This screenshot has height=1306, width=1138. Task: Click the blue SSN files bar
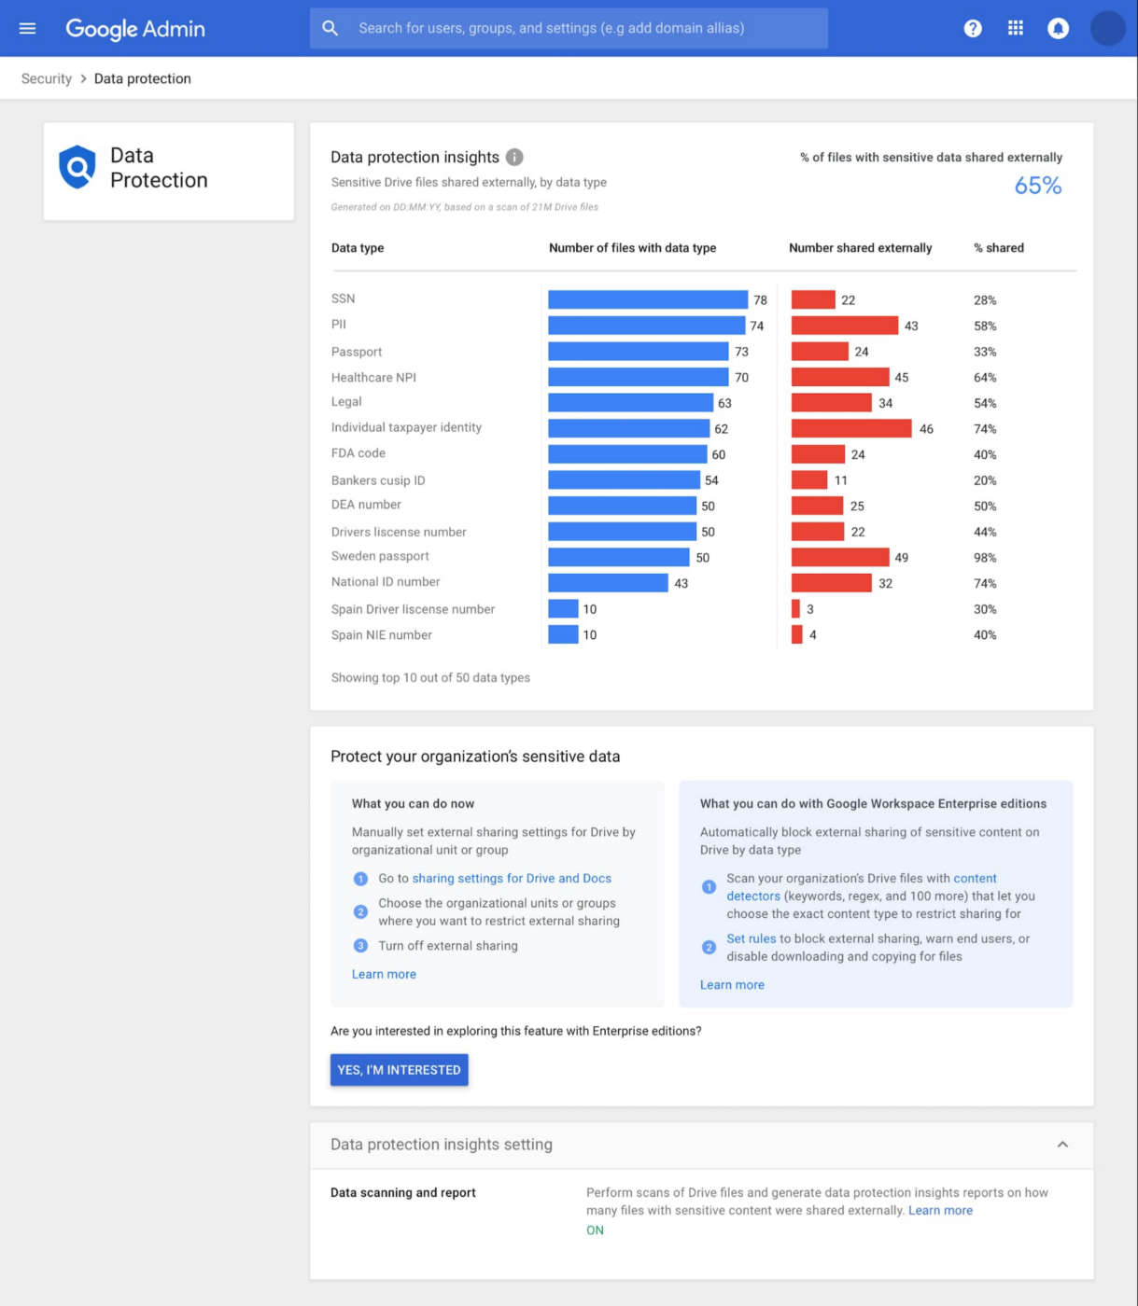pos(647,299)
